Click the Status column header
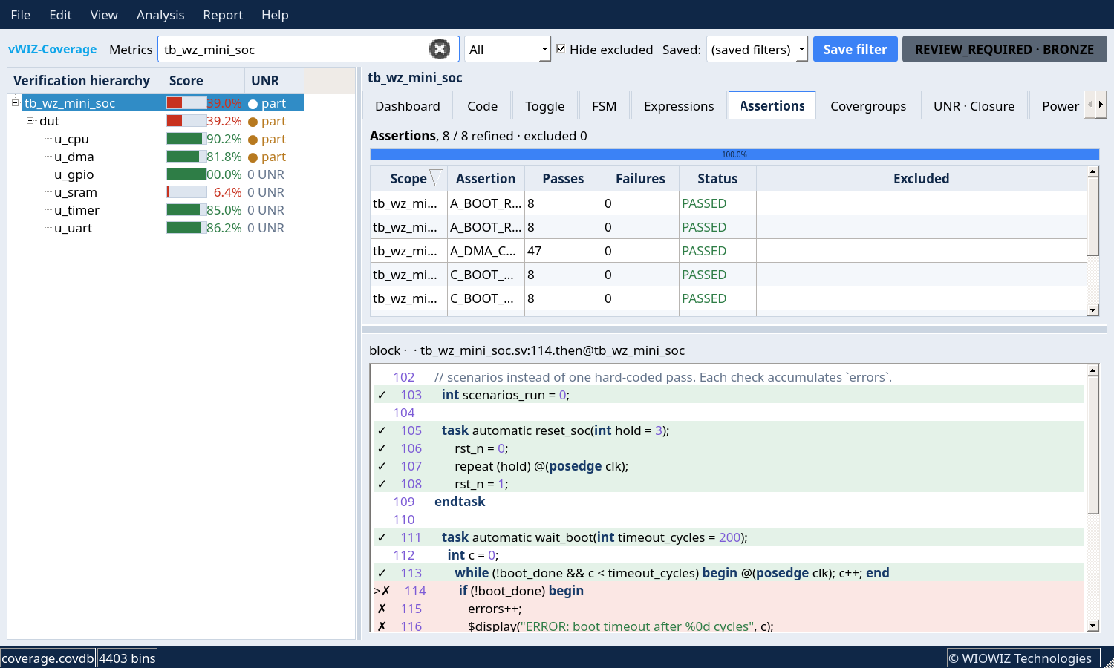 (717, 178)
